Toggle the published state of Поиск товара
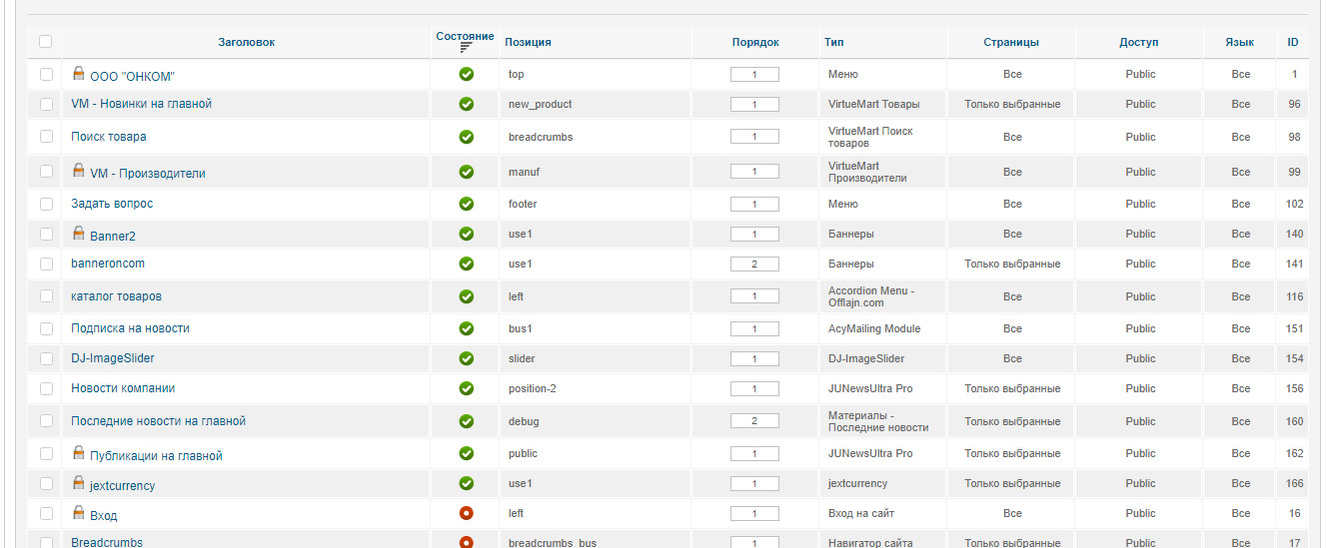The image size is (1326, 548). coord(466,137)
